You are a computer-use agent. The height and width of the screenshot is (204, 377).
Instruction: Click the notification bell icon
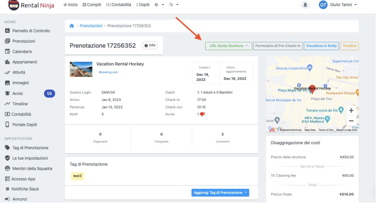click(305, 5)
